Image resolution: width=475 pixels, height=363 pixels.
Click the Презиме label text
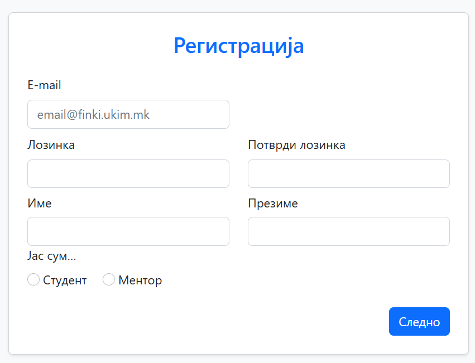click(273, 204)
